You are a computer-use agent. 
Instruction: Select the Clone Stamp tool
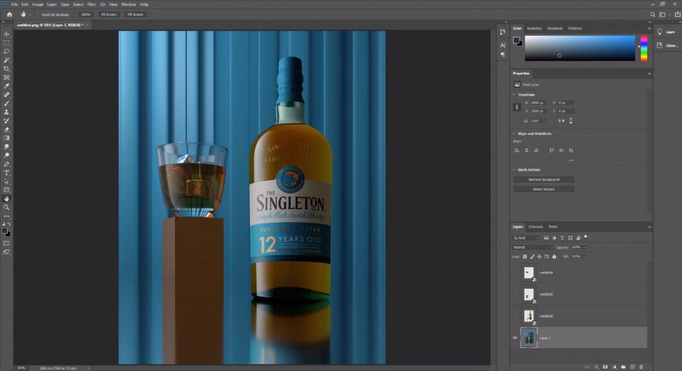(6, 112)
